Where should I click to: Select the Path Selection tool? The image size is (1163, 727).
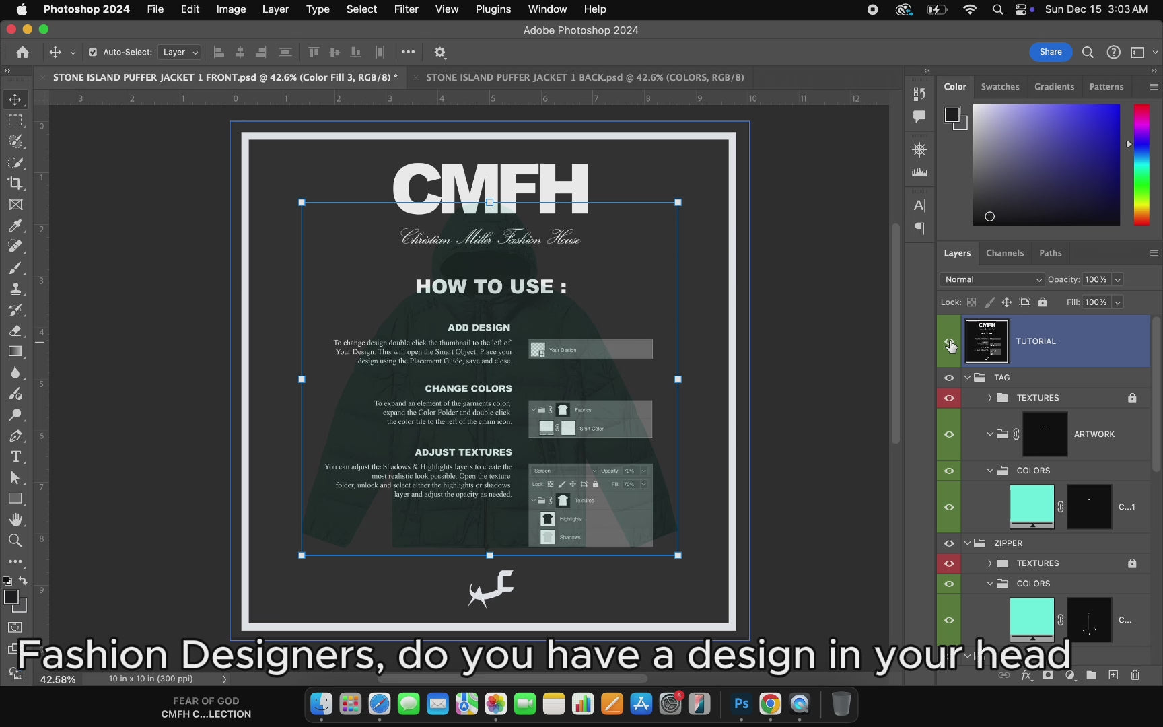[15, 478]
